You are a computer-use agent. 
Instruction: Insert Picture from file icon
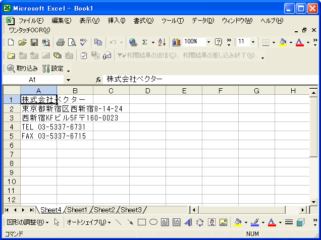pyautogui.click(x=224, y=222)
